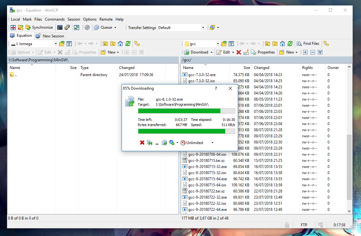
Task: Open the Preferences gear icon
Action: tap(87, 27)
